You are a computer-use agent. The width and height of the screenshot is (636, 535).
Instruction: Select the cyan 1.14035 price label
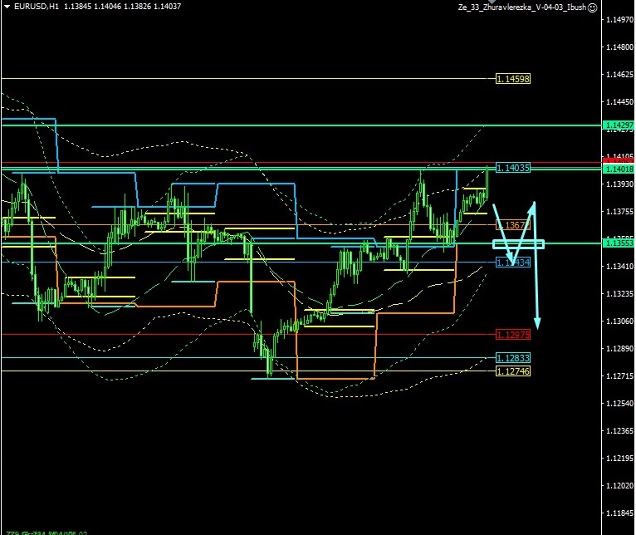(512, 168)
